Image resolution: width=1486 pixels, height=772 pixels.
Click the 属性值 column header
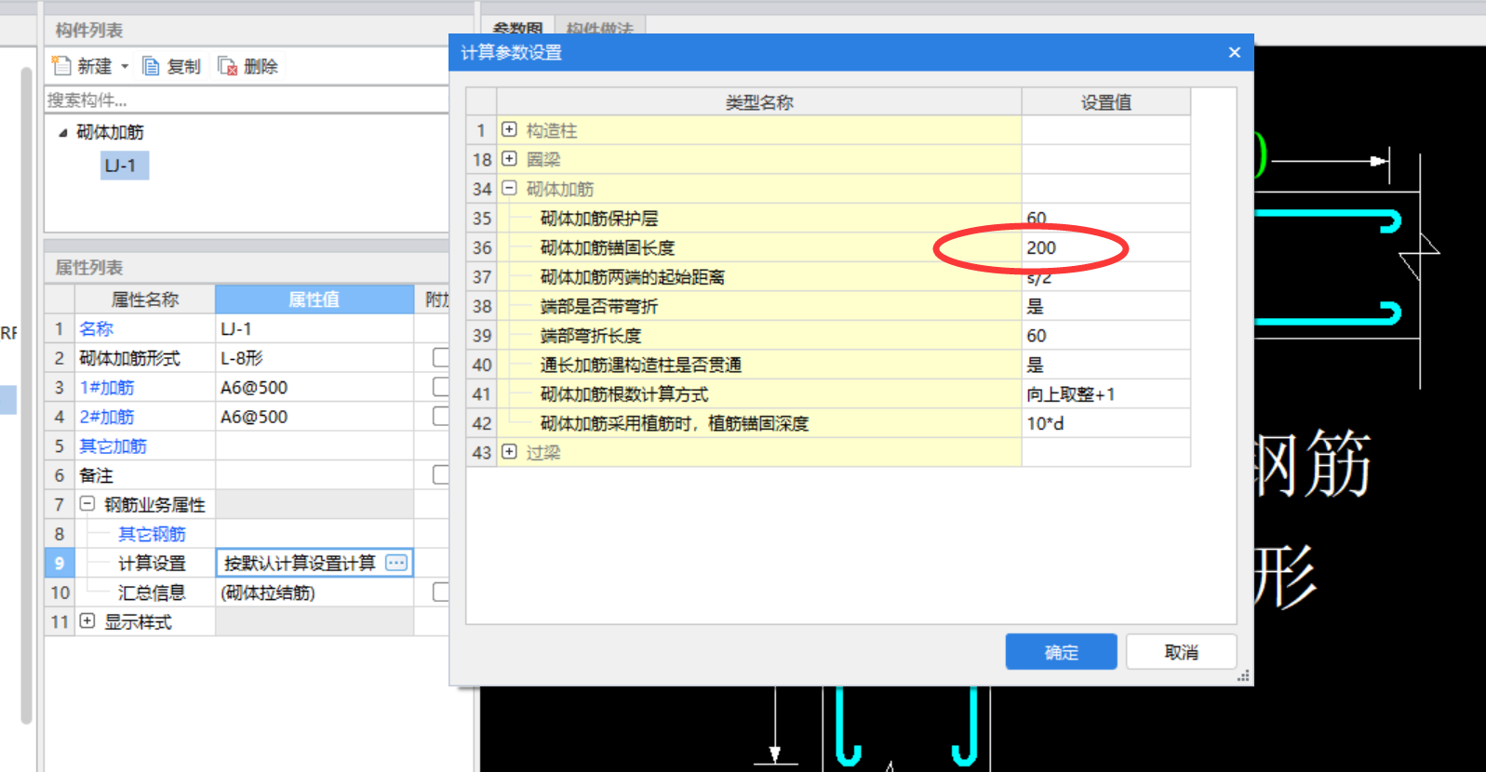(315, 299)
